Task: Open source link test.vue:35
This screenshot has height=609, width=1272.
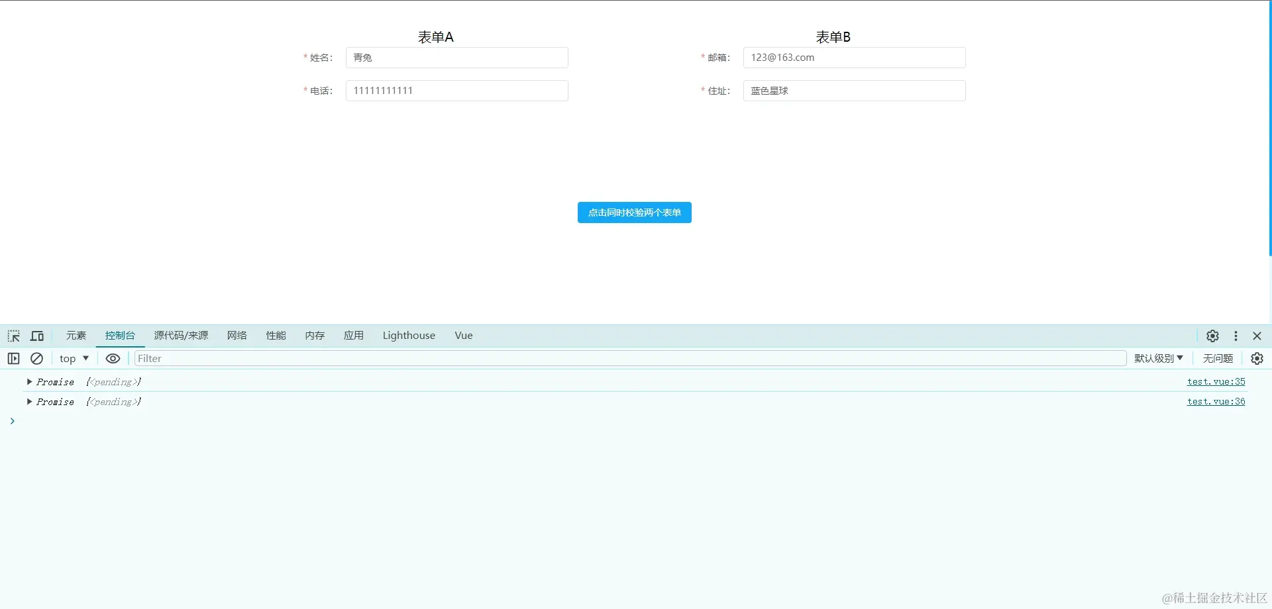Action: (x=1216, y=381)
